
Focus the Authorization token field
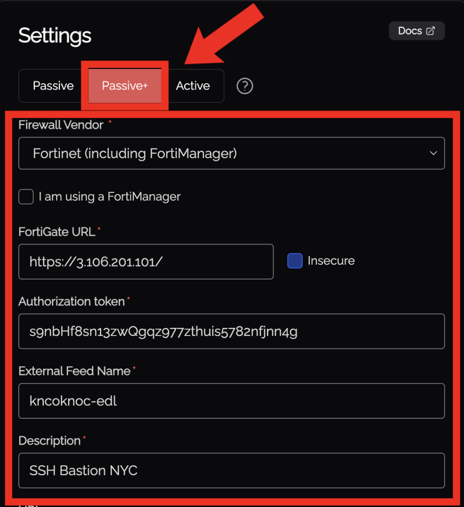point(231,331)
